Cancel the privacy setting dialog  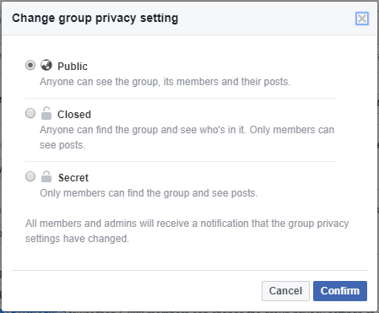[x=285, y=291]
